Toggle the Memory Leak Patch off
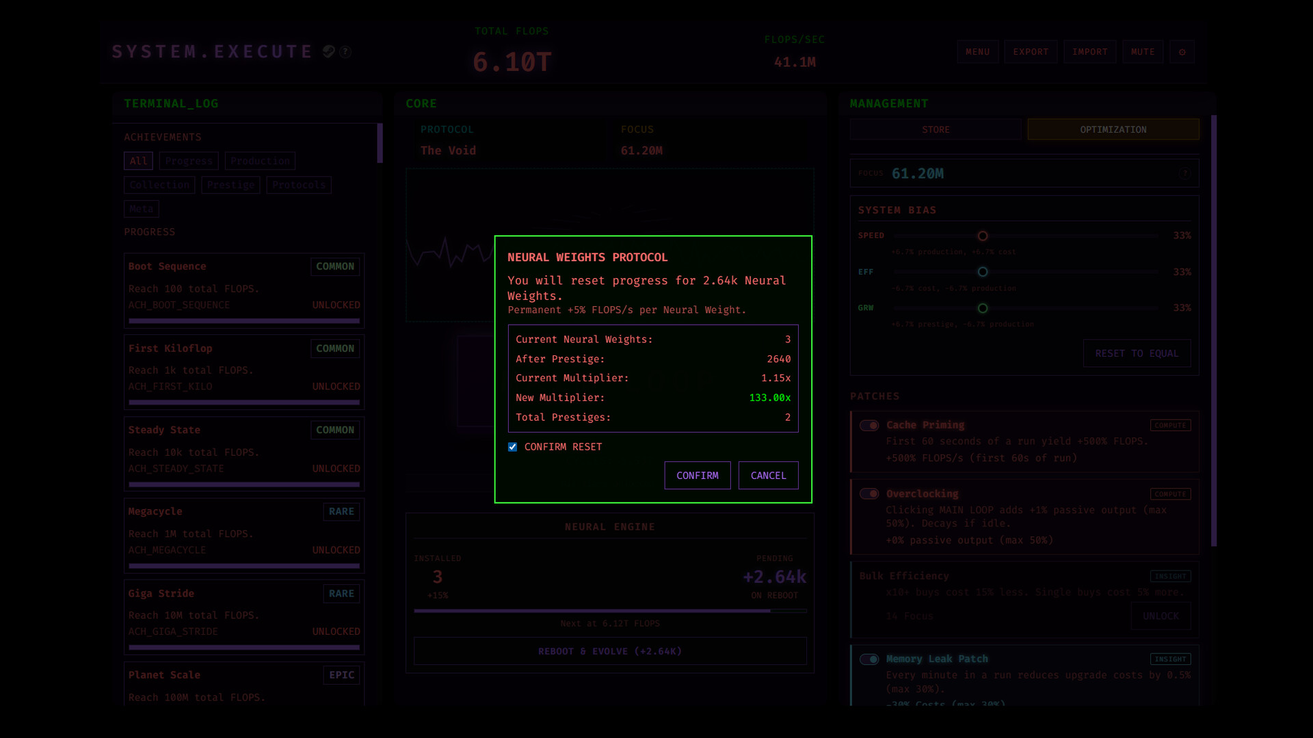Image resolution: width=1313 pixels, height=738 pixels. (870, 659)
